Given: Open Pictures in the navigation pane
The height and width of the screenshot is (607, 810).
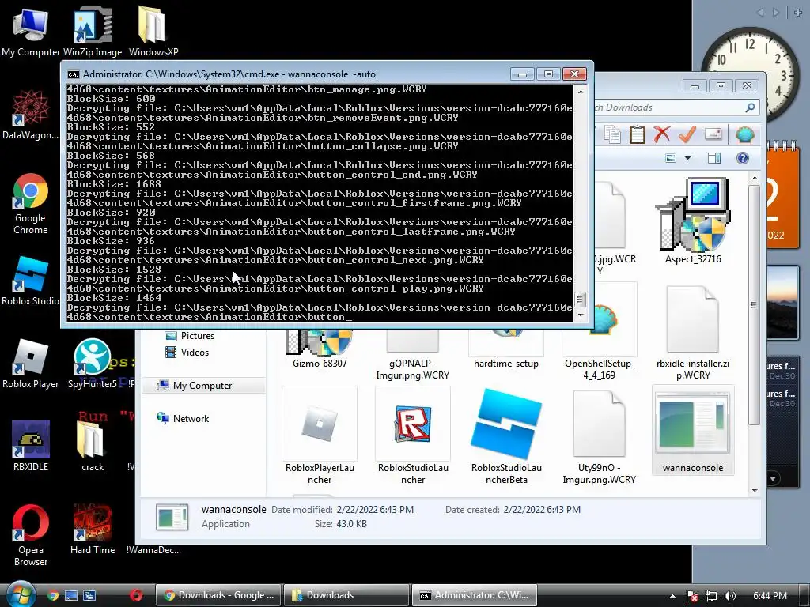Looking at the screenshot, I should [189, 335].
